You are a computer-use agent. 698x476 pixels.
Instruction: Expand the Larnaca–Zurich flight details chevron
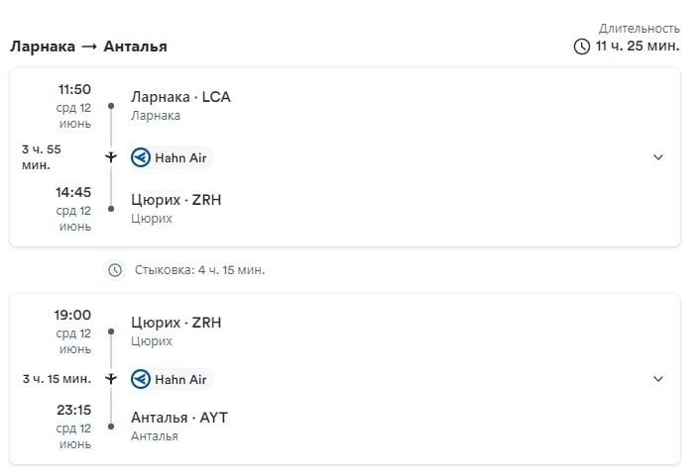tap(657, 157)
